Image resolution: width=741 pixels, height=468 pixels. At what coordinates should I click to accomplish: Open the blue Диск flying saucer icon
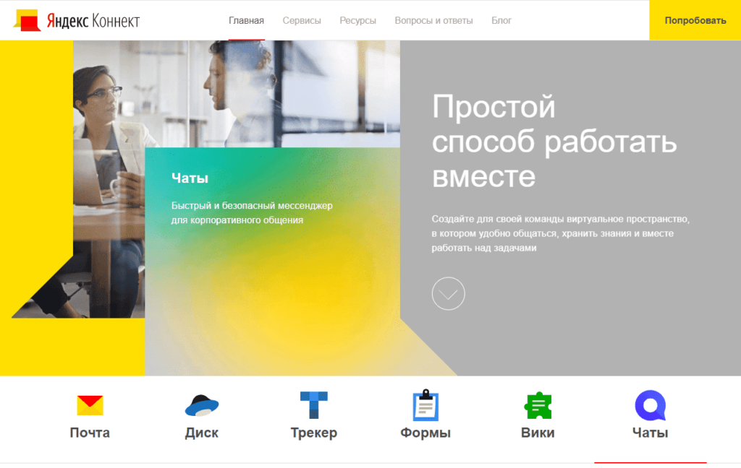pos(201,405)
